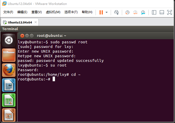Open the 选项卡(T) menu
Screen dimensions: 175x123
[x=71, y=12]
